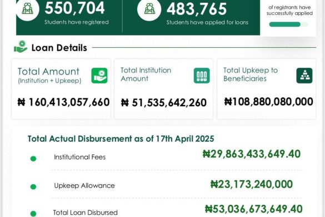
Task: Click the ₦29,863,433,649.40 institutional fees amount
Action: [252, 154]
